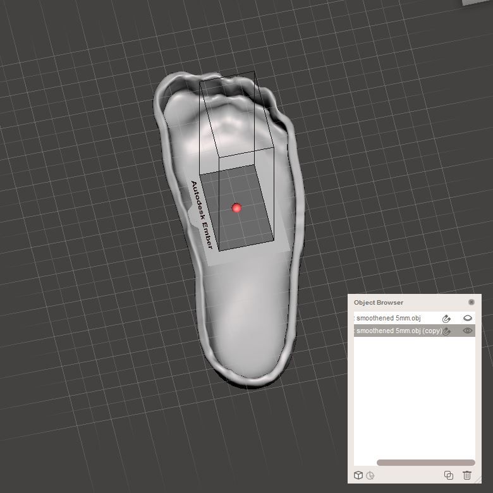Viewport: 493px width, 493px height.
Task: Click the Object Browser title bar
Action: 415,303
